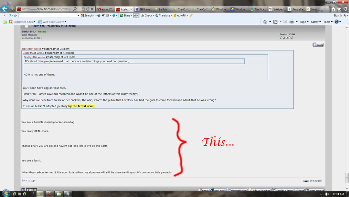Click the Google toolbar Share button
This screenshot has width=349, height=197.
coord(125,15)
